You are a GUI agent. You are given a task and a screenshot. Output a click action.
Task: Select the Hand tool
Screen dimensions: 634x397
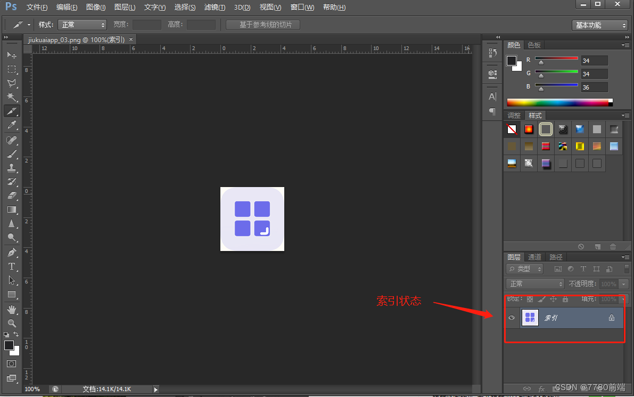(x=12, y=310)
